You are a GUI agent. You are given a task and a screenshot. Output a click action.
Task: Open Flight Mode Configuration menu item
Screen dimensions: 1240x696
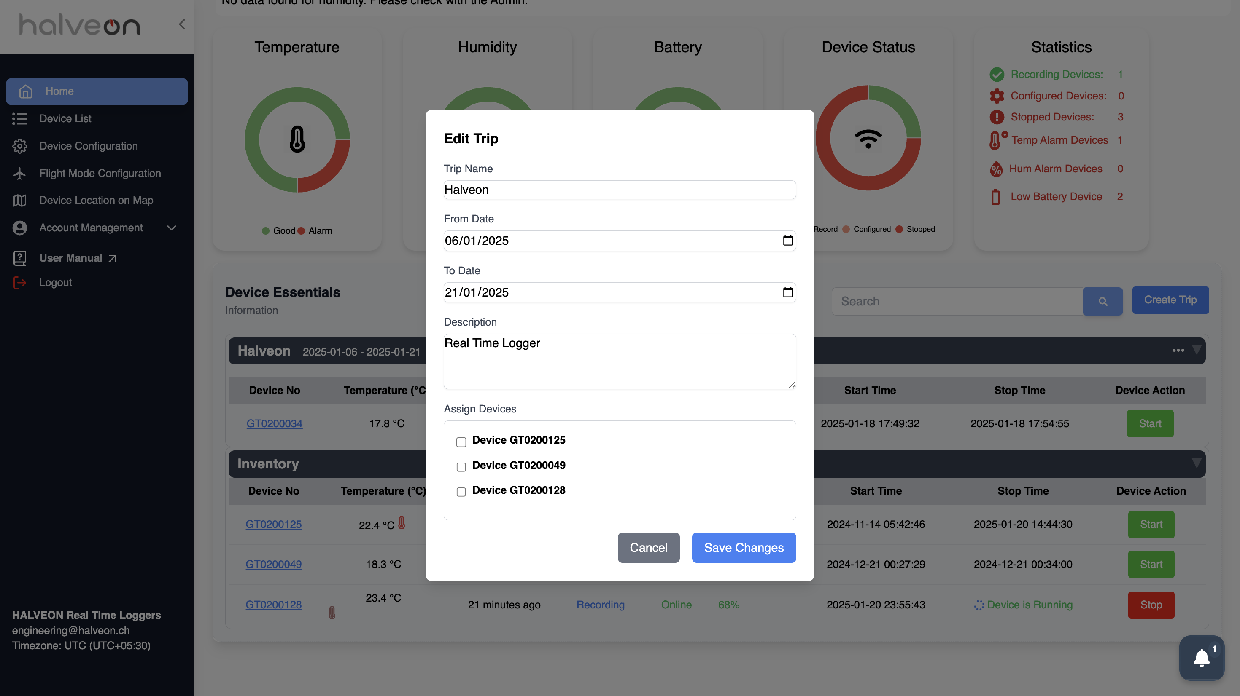100,173
